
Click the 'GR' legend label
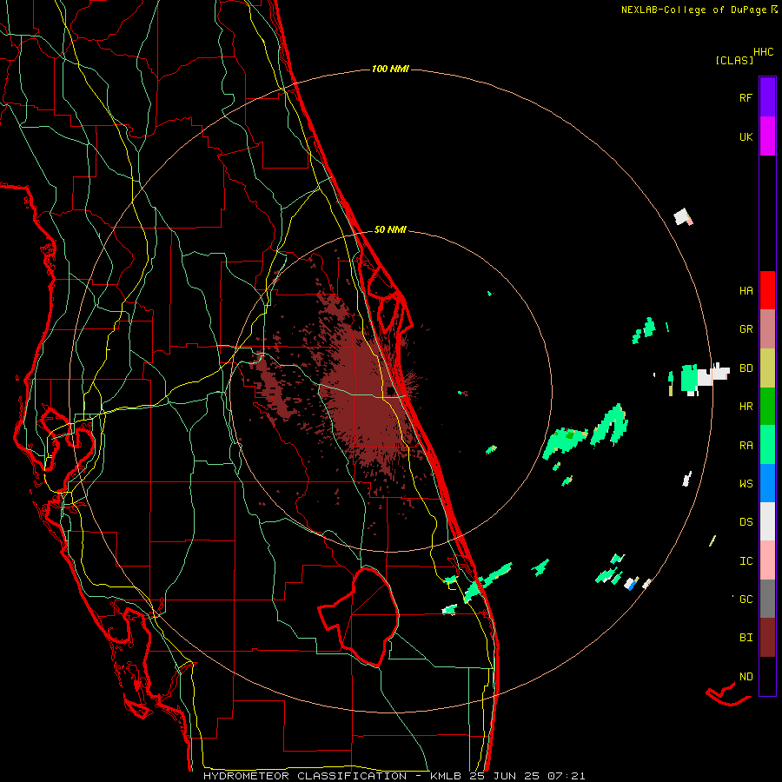pos(746,329)
